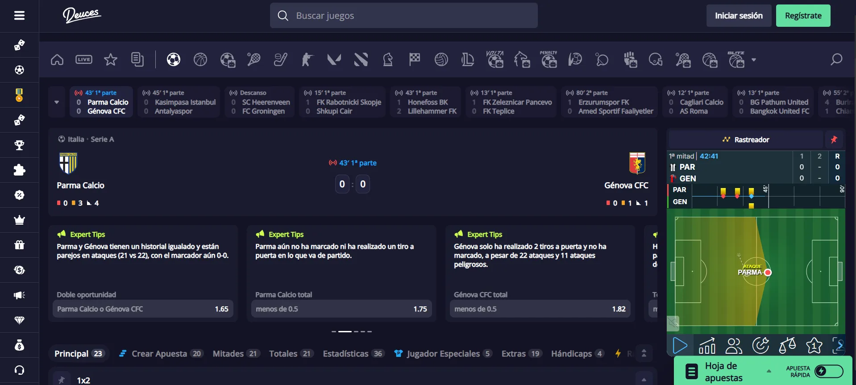Switch to the Estadísticas tab
856x385 pixels.
[x=353, y=354]
